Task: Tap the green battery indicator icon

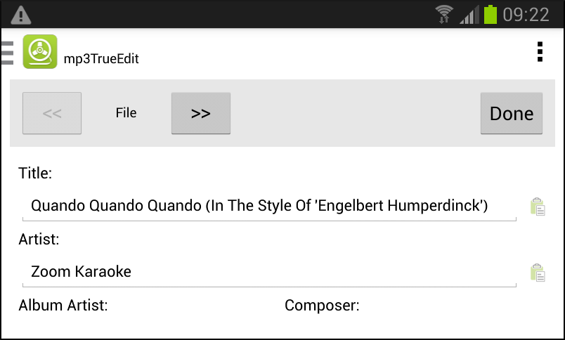Action: click(x=491, y=14)
